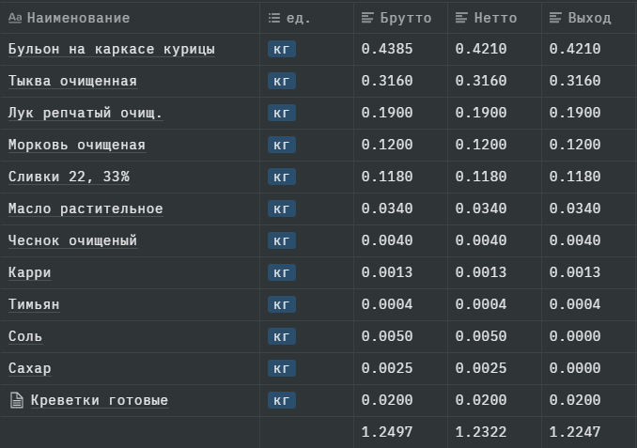Image resolution: width=637 pixels, height=448 pixels.
Task: Open the Лук репчатый очищ. entry
Action: point(85,113)
